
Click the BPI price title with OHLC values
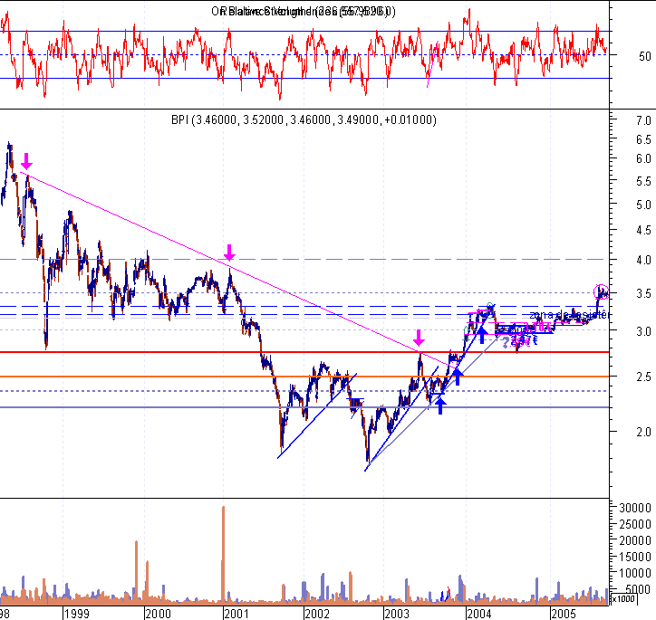click(x=304, y=120)
